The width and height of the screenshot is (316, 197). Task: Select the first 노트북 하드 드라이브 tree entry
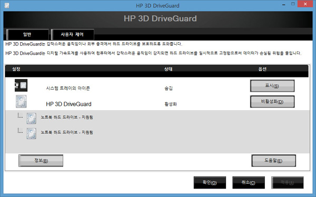pos(67,117)
